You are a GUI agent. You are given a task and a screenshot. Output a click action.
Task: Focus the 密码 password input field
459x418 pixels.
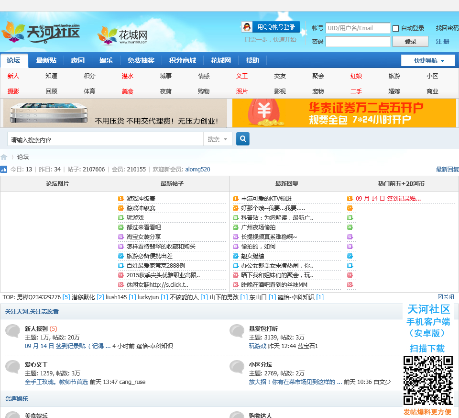(358, 41)
